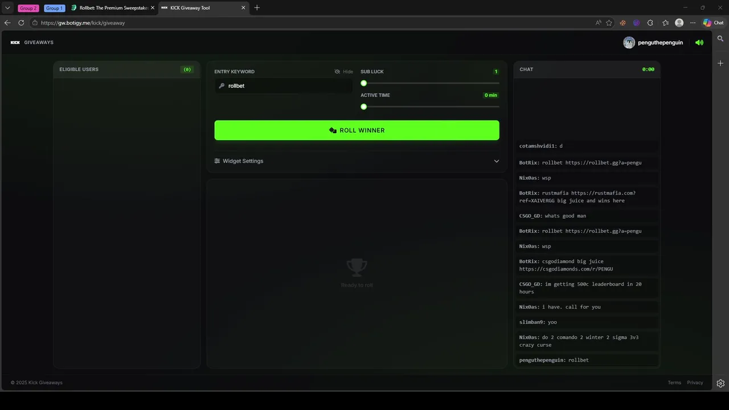Open the browser profile avatar
Screen dimensions: 729x410
(679, 23)
